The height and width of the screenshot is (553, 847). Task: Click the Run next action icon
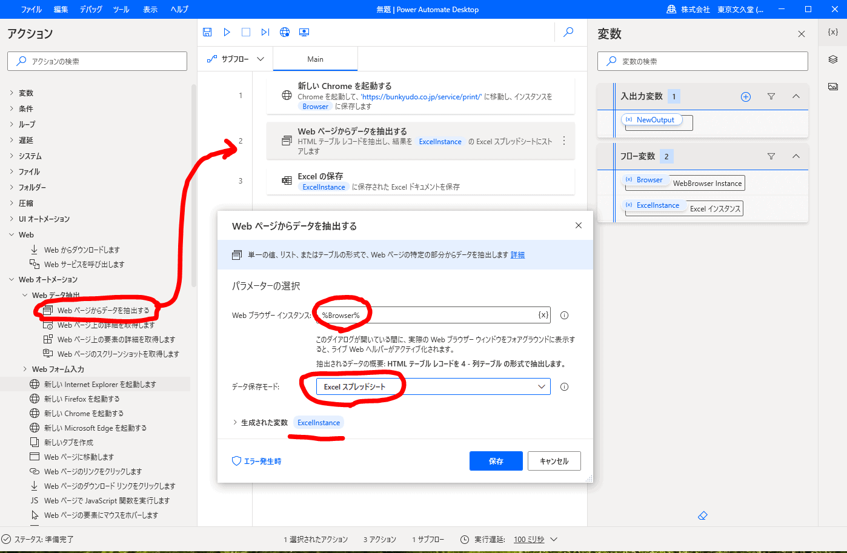(x=265, y=32)
